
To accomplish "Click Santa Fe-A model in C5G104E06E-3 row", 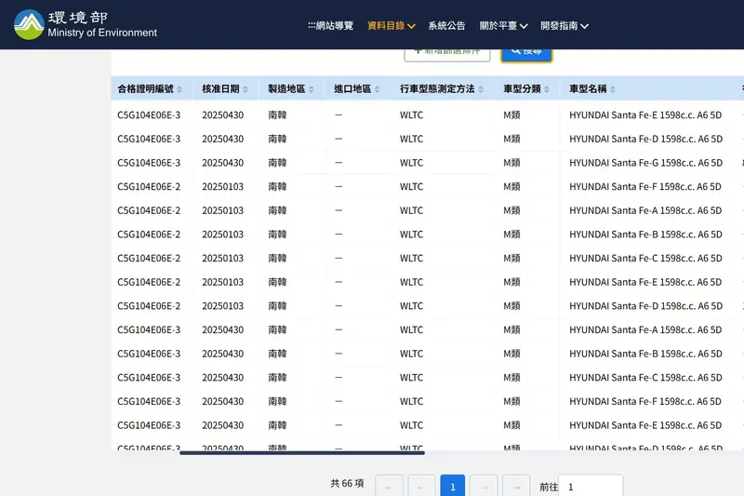I will coord(645,329).
